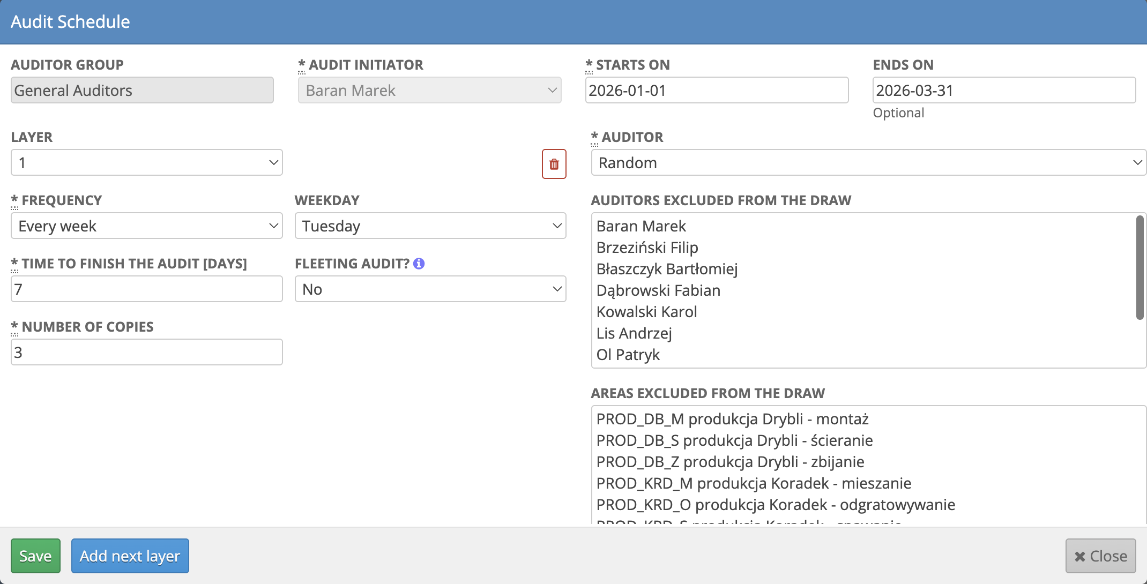Select Kowalski Karol from the exclusion list
Viewport: 1147px width, 584px height.
click(646, 311)
